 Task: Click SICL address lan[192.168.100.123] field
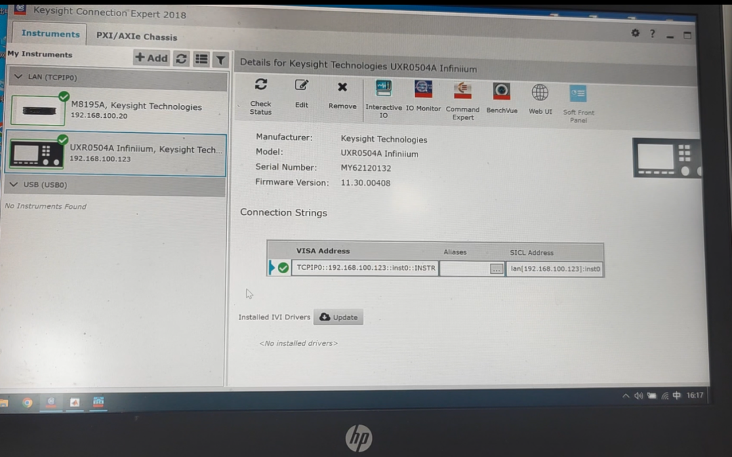click(x=554, y=269)
